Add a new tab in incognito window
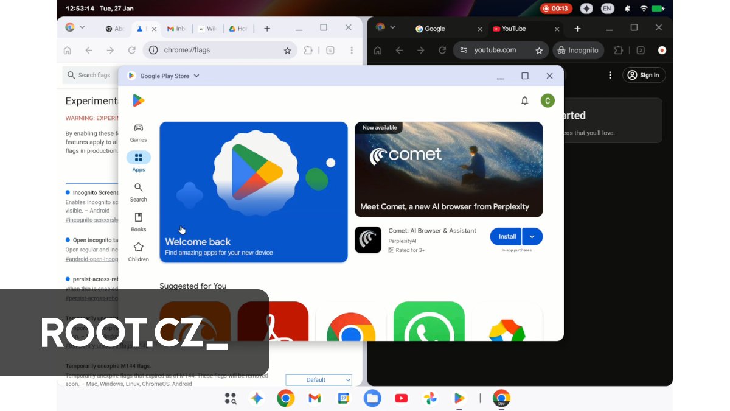The height and width of the screenshot is (411, 730). (x=577, y=29)
